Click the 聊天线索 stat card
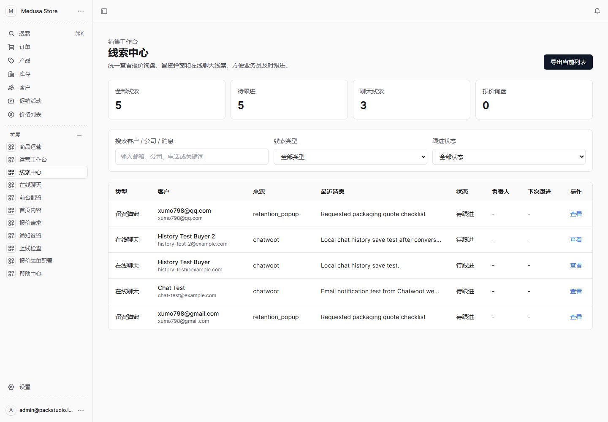The image size is (608, 422). click(412, 100)
